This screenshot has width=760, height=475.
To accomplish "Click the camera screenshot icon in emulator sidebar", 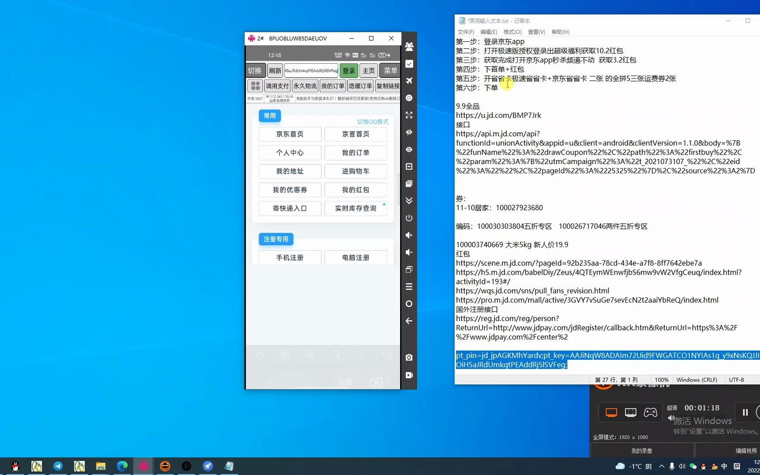I will (409, 358).
